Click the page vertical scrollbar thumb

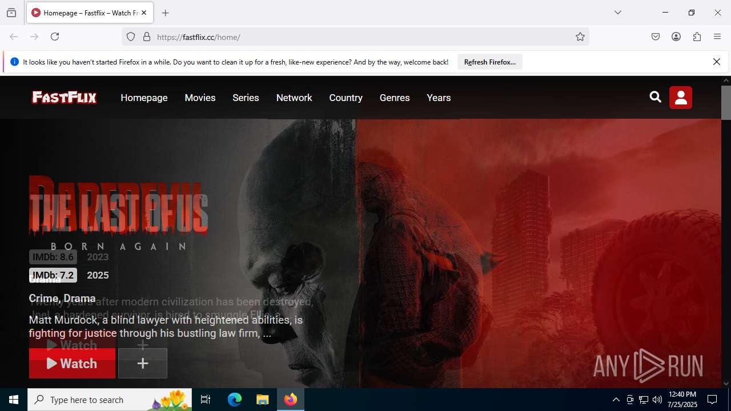pos(726,103)
